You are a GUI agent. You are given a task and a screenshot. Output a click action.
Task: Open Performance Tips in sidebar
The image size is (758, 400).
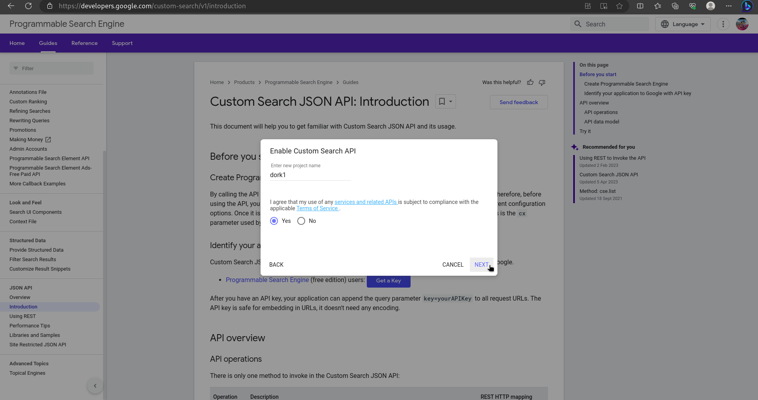(x=30, y=326)
